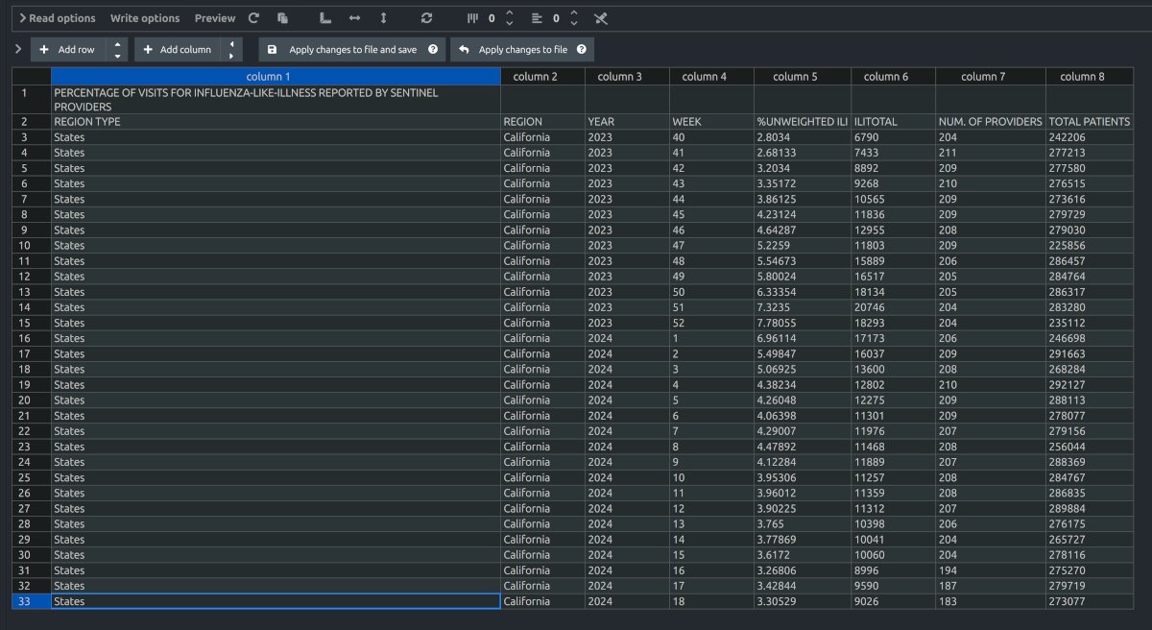Image resolution: width=1152 pixels, height=630 pixels.
Task: Click the cell with value 6.96114
Action: click(803, 339)
